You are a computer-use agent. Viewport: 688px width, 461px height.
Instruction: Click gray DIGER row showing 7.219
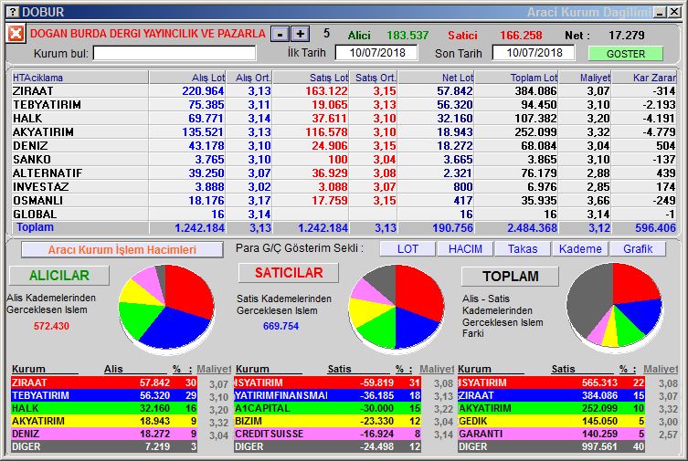click(x=104, y=446)
